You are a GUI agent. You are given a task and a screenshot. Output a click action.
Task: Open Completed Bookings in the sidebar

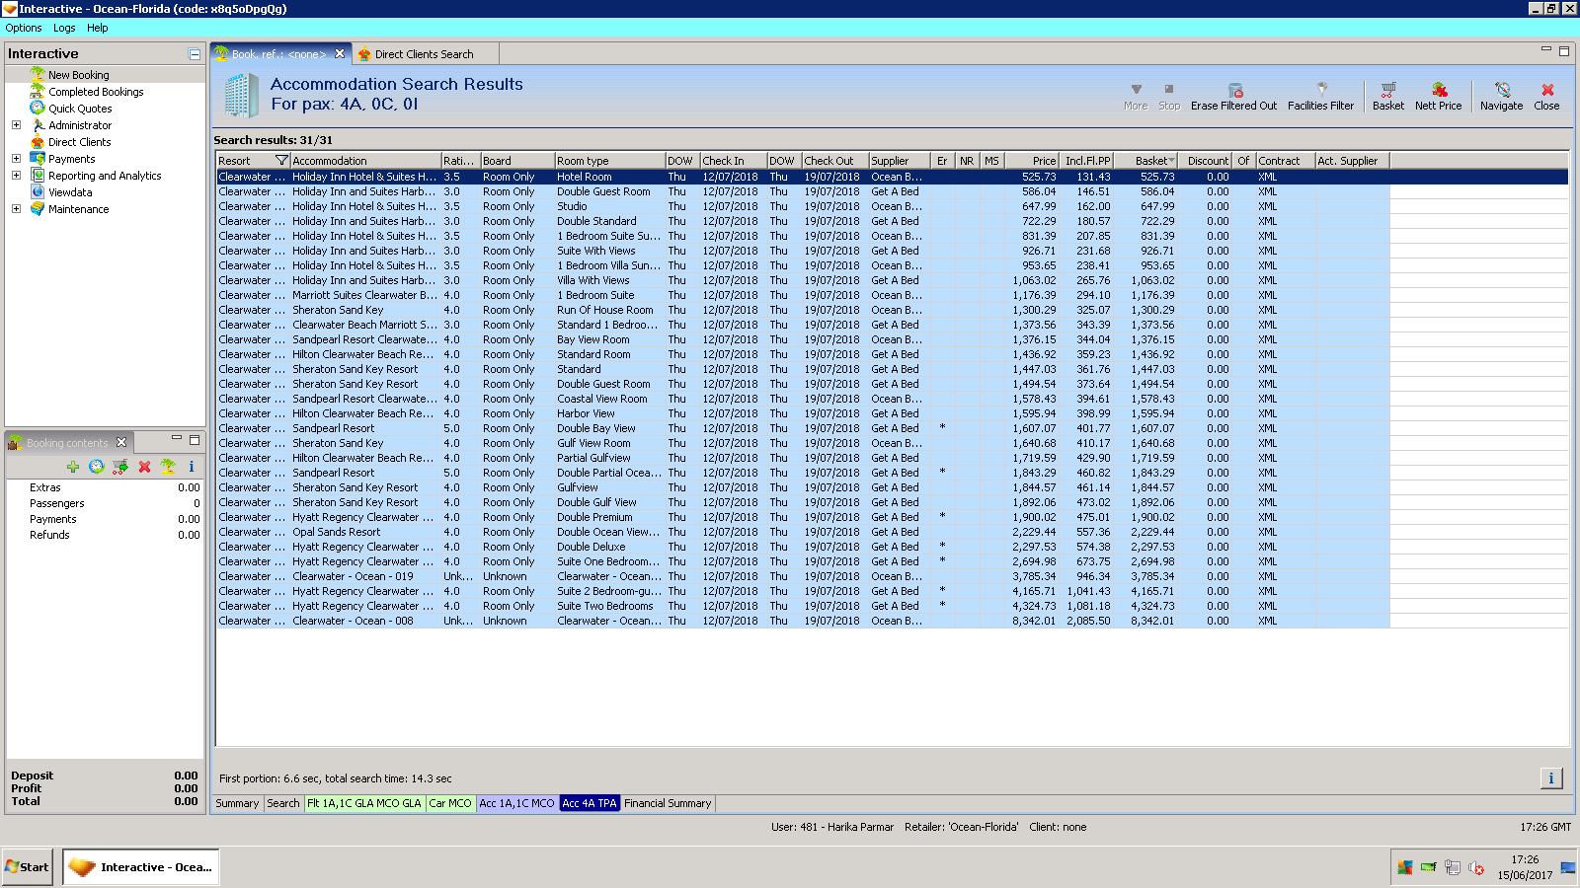point(96,92)
